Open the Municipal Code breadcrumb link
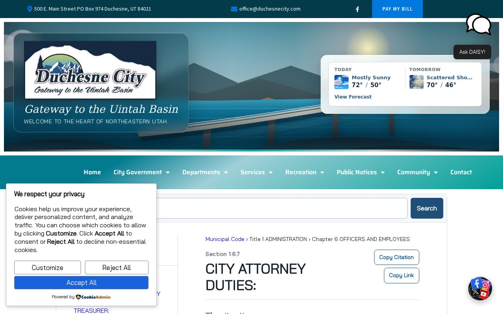Viewport: 503px width, 314px height. tap(225, 239)
